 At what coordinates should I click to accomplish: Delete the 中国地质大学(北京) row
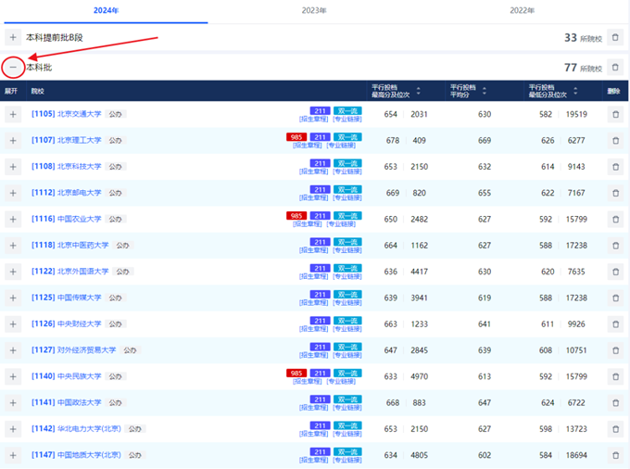click(615, 455)
